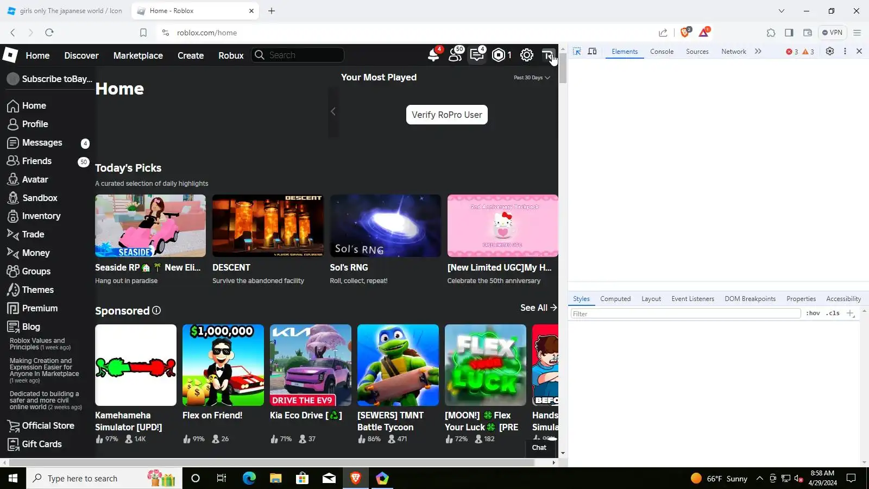Bookmark this page with bookmark icon

click(x=143, y=33)
